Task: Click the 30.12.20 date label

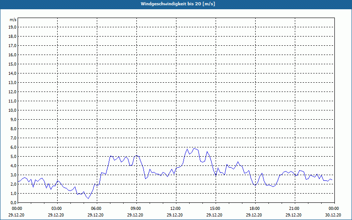Action: (333, 215)
